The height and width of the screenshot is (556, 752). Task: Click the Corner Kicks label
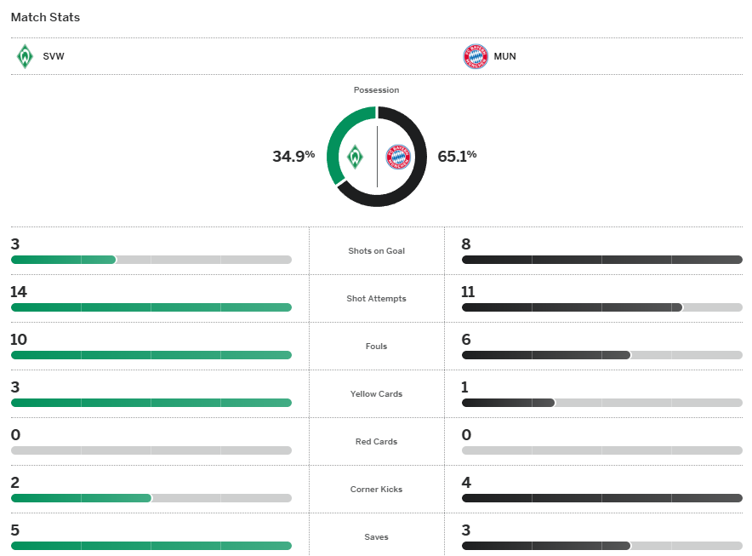tap(376, 490)
